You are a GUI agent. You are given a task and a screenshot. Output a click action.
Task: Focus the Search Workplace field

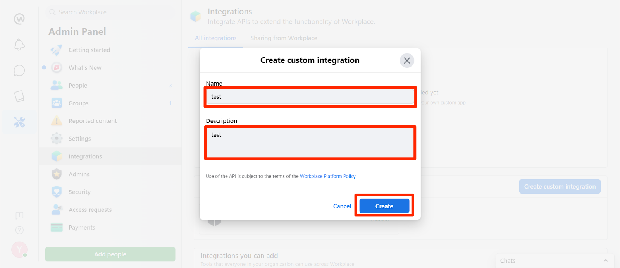pyautogui.click(x=110, y=12)
